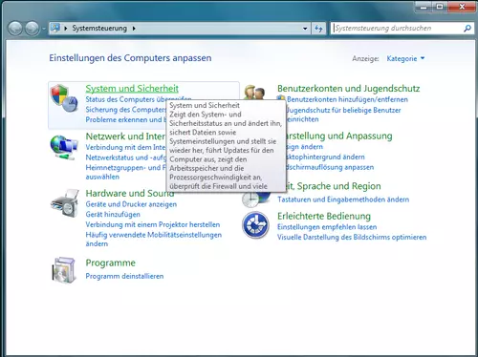This screenshot has width=478, height=357.
Task: Click Programm deinstallieren link
Action: (124, 276)
